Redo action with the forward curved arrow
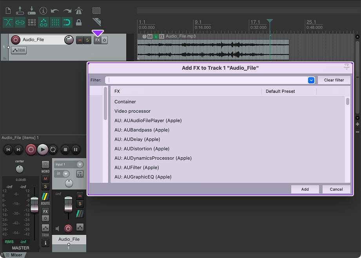Screen dimensions: 361x258 coord(67,11)
